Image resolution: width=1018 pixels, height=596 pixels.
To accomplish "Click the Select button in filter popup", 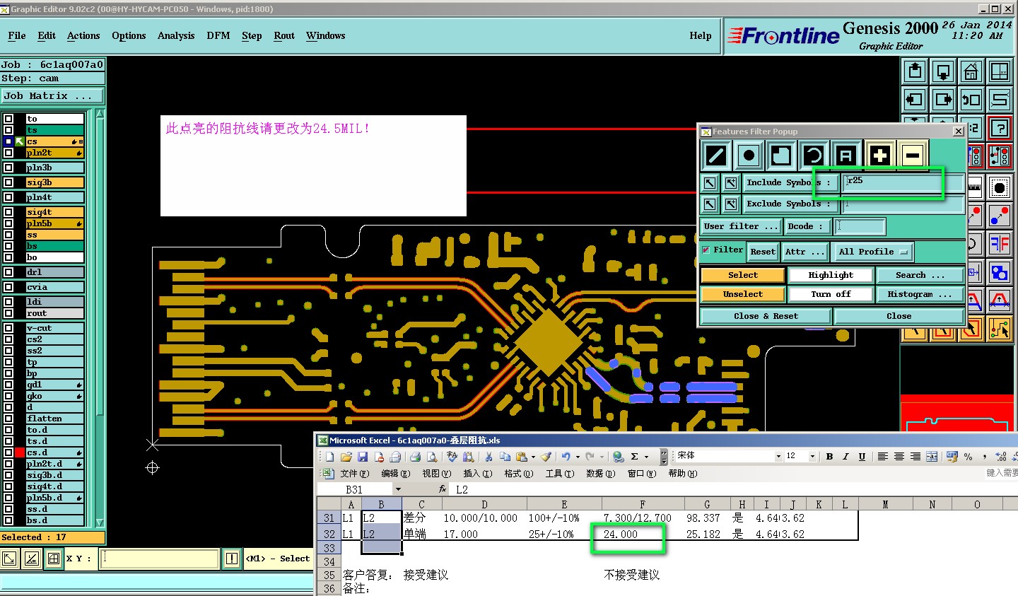I will click(742, 275).
